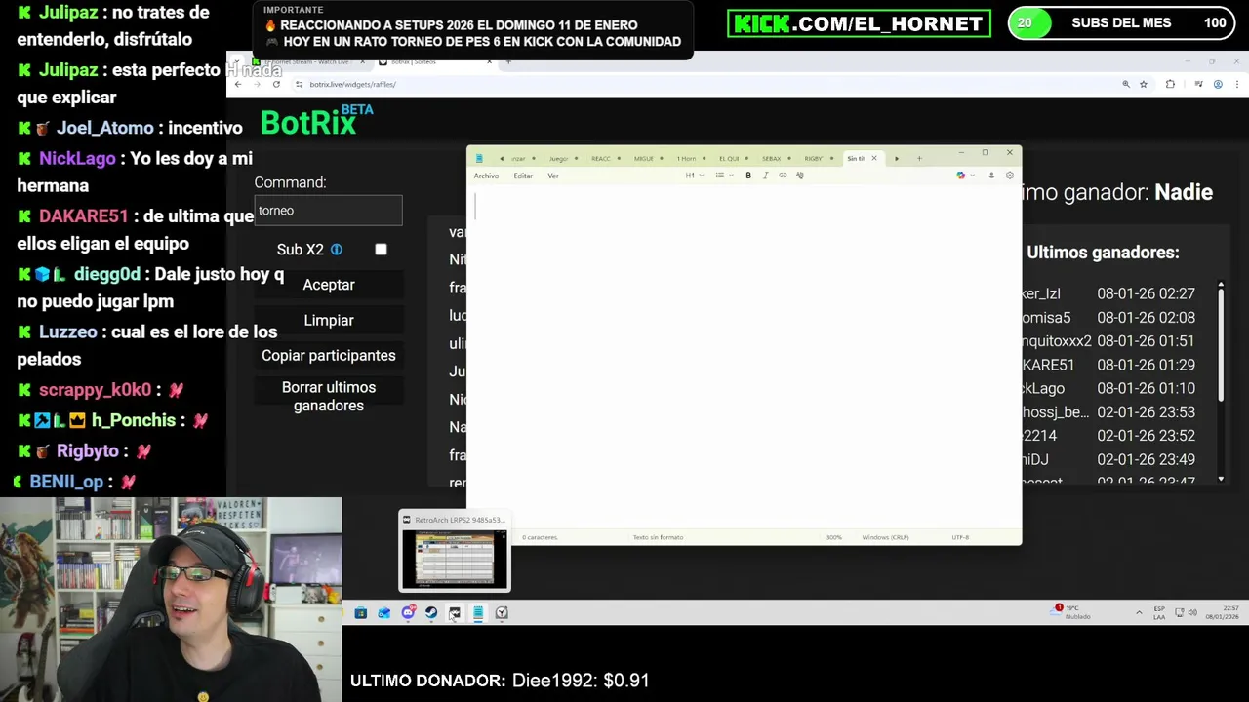
Task: Click winner time '08-01-26 02:27'
Action: 1146,293
